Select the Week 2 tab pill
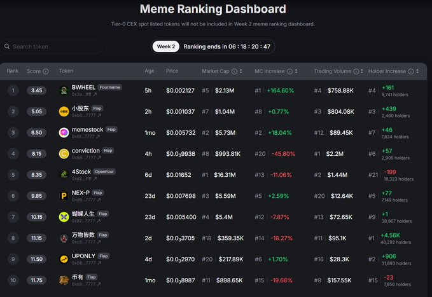The image size is (432, 297). (x=166, y=46)
